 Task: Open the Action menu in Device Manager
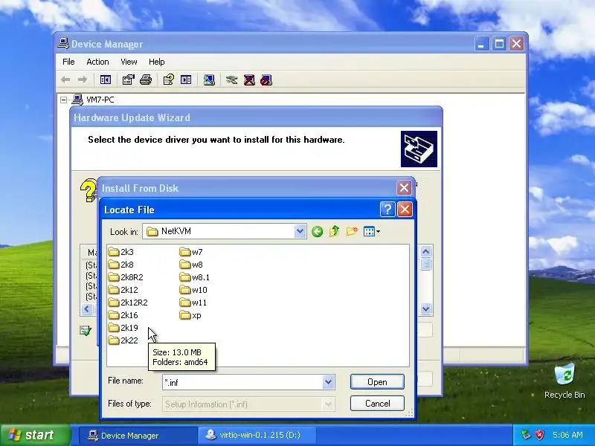pyautogui.click(x=97, y=62)
